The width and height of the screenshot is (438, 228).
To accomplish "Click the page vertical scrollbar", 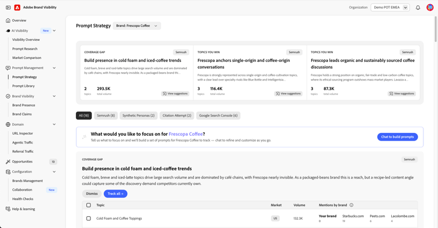I will 436,29.
